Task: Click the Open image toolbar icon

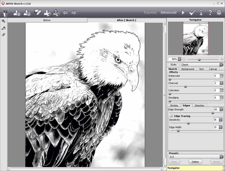Action: tap(17, 13)
